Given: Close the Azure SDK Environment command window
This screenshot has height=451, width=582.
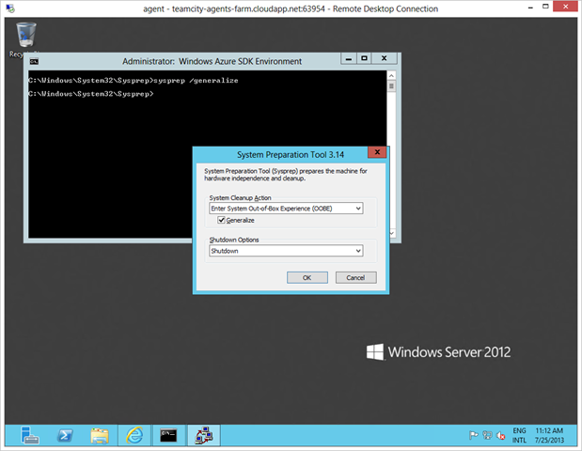Looking at the screenshot, I should coord(385,58).
